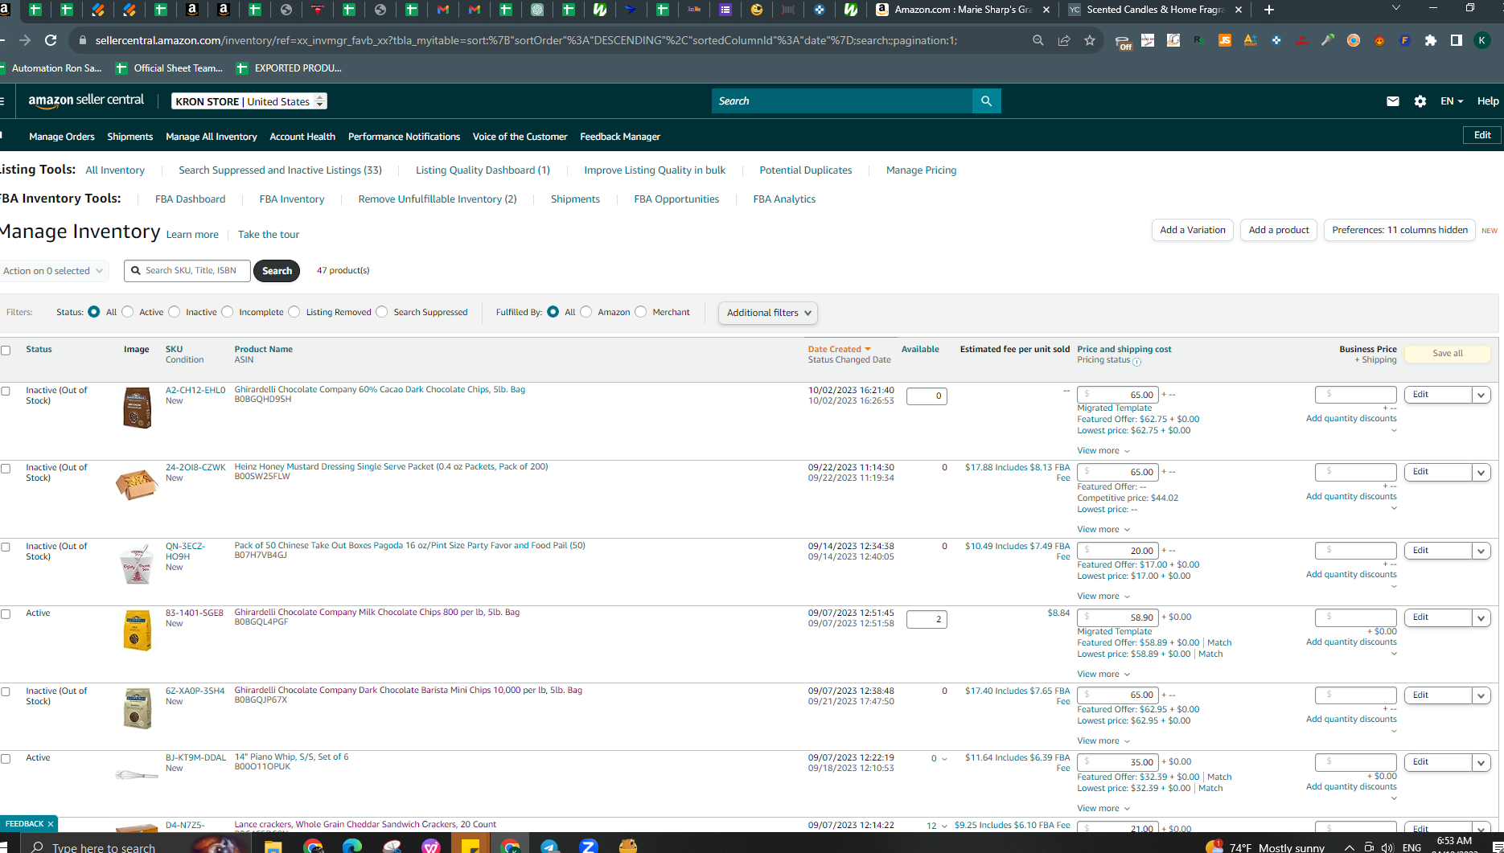1504x853 pixels.
Task: Open File Explorer from the taskbar
Action: tap(273, 845)
